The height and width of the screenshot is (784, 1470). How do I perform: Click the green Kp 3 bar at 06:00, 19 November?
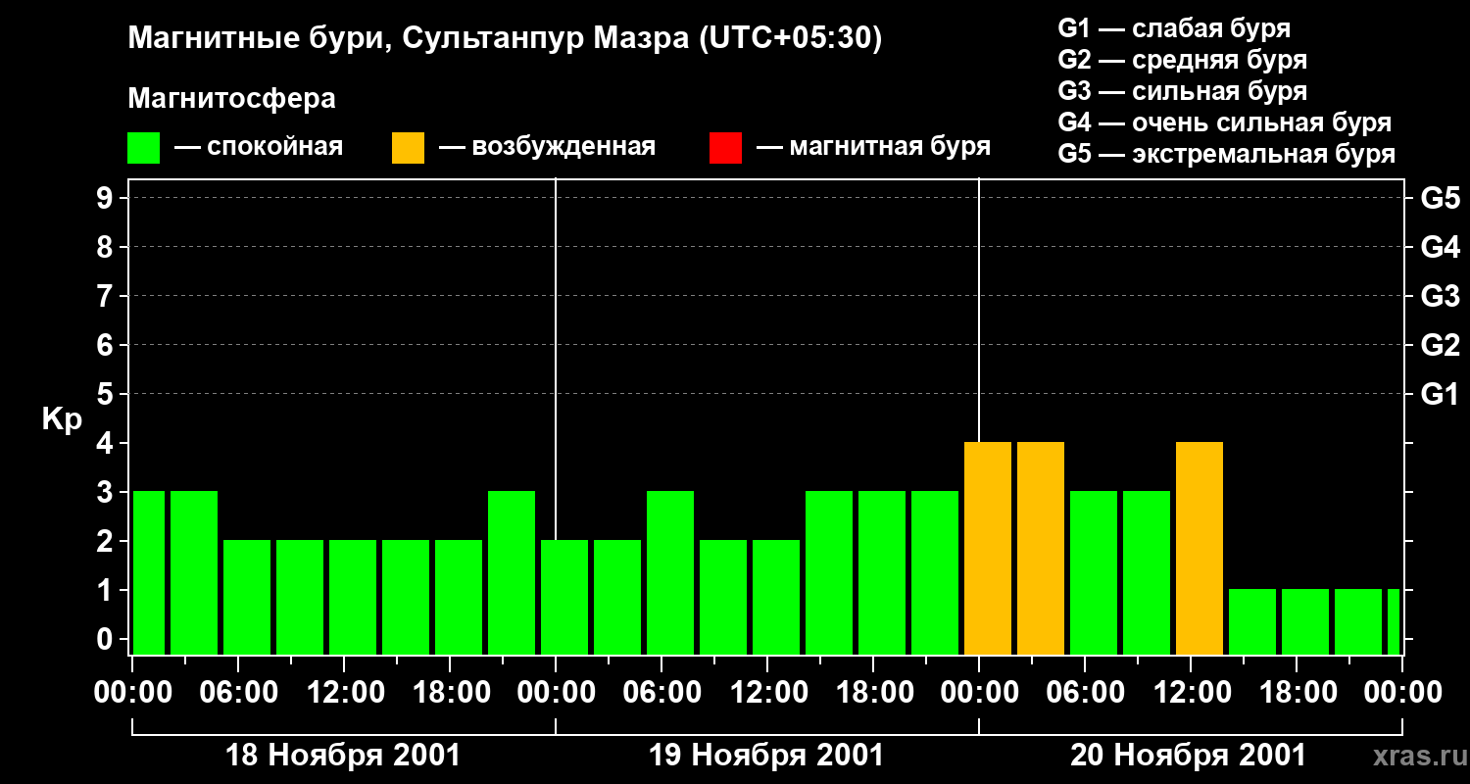670,573
